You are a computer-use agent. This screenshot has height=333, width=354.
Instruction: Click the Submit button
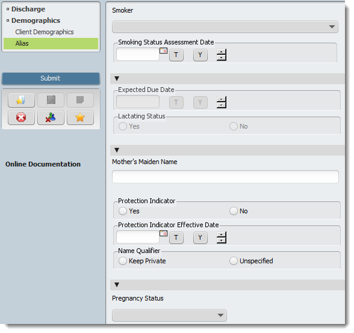click(51, 79)
